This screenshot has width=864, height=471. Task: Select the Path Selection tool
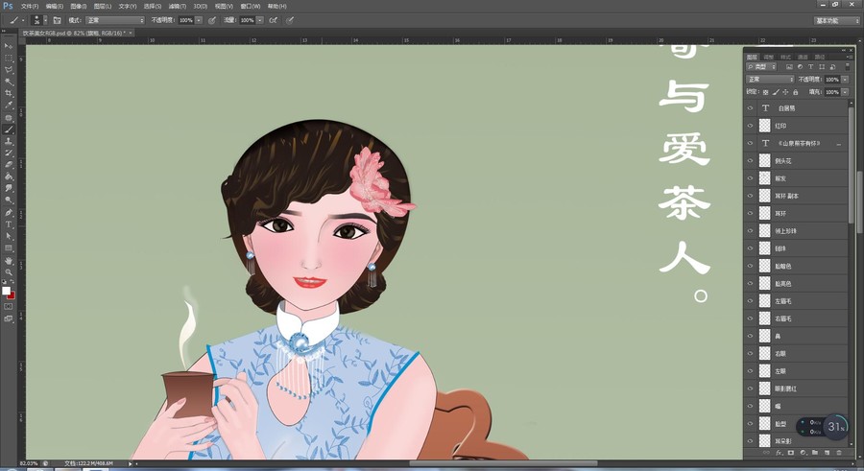point(9,236)
